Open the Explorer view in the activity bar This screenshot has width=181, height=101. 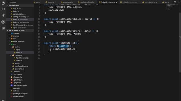[3, 3]
